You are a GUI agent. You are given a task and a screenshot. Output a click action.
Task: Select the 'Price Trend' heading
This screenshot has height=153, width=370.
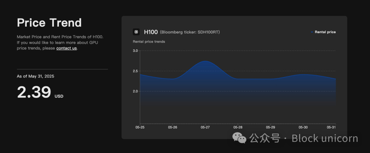49,23
